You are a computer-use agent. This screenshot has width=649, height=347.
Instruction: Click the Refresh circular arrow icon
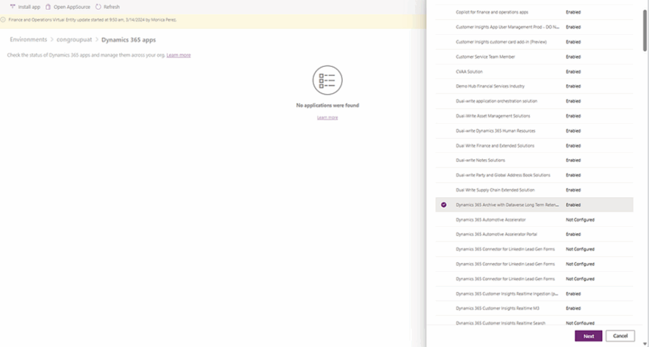point(98,6)
